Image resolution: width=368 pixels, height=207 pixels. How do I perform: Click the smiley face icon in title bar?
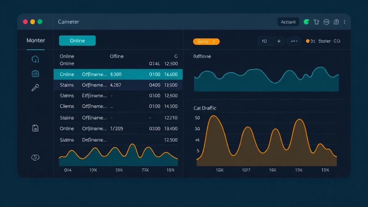(326, 22)
